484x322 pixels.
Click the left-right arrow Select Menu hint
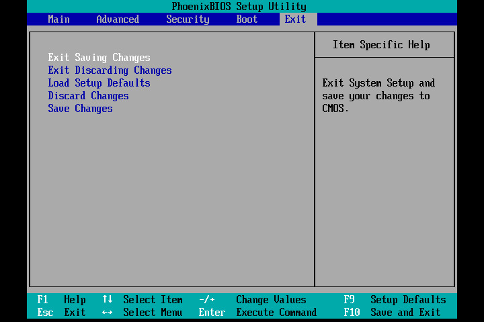(143, 312)
